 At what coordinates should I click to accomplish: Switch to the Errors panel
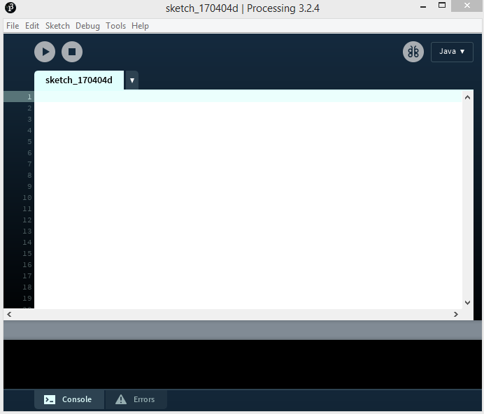pos(136,399)
